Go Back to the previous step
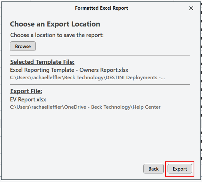Screen dimensions: 202x182 pyautogui.click(x=153, y=169)
